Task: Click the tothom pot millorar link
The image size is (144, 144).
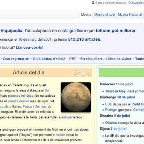Action: (116, 31)
